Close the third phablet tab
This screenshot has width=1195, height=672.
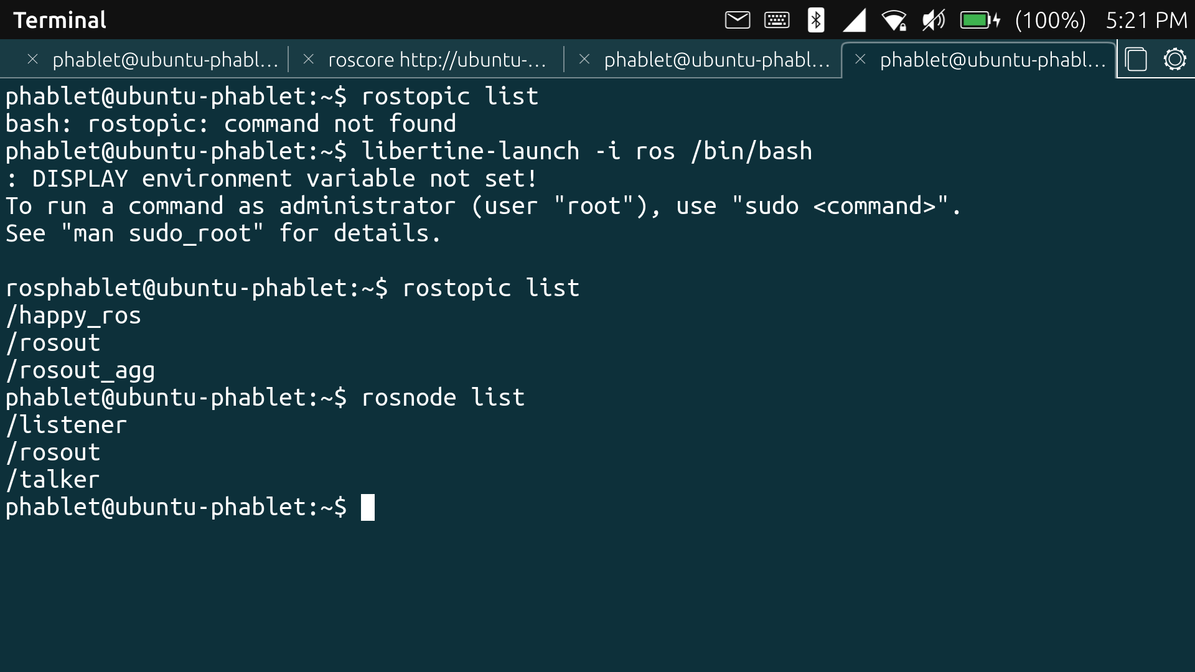click(x=584, y=59)
